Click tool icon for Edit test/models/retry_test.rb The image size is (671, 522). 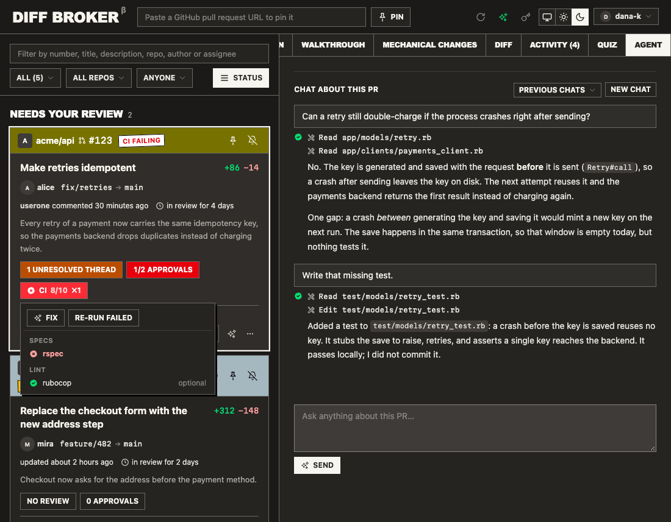pos(311,309)
